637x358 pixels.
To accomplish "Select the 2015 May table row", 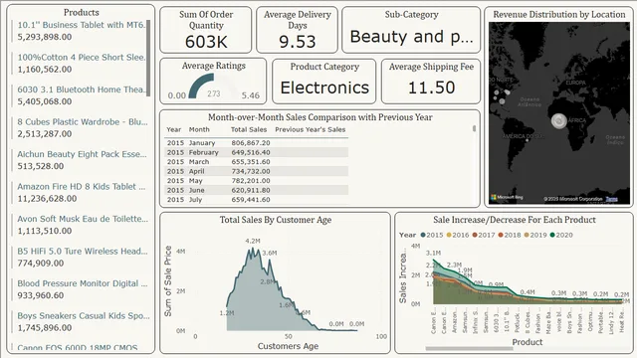I will (x=257, y=181).
